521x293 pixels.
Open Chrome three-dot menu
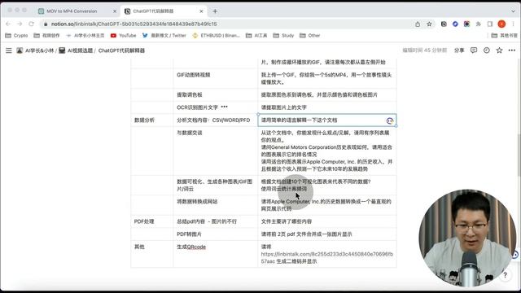[x=514, y=24]
